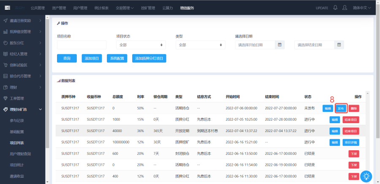Collapse 理财&矿池 sidebar chevron
The image size is (380, 184).
[40, 109]
